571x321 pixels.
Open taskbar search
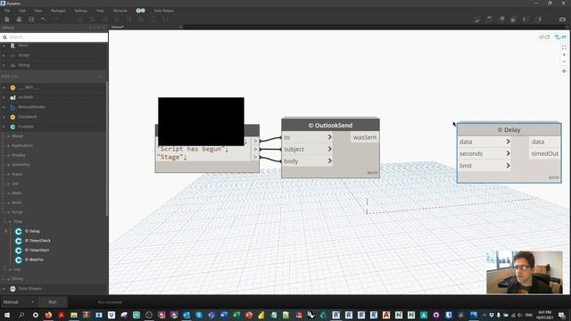tap(21, 315)
